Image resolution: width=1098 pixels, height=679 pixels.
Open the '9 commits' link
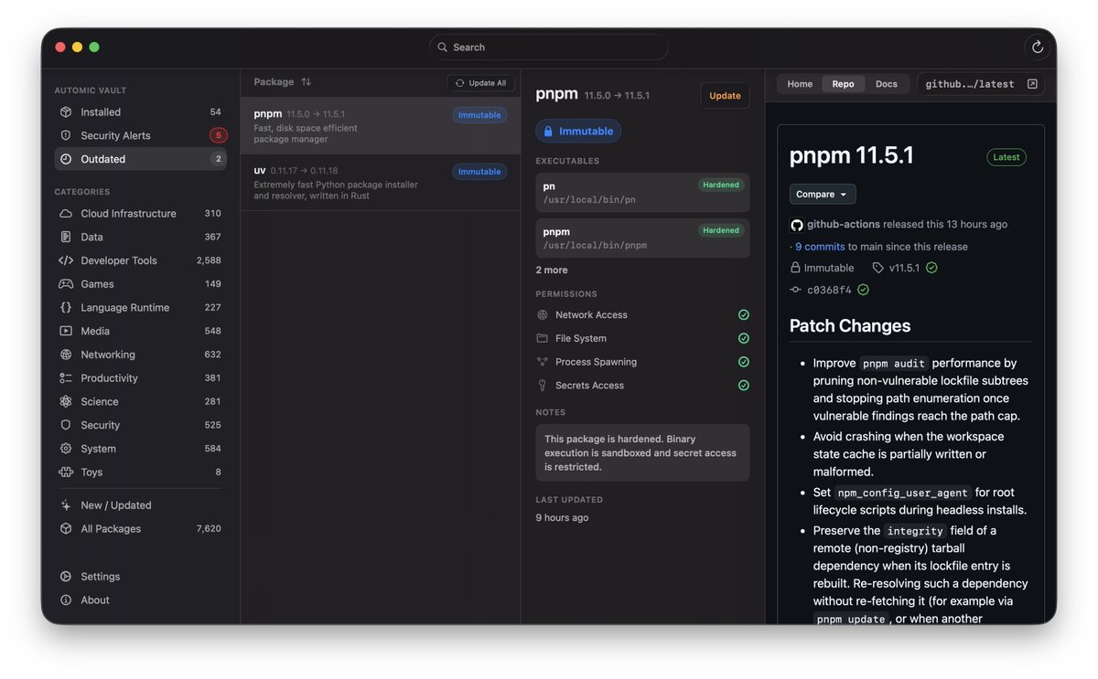pos(820,247)
